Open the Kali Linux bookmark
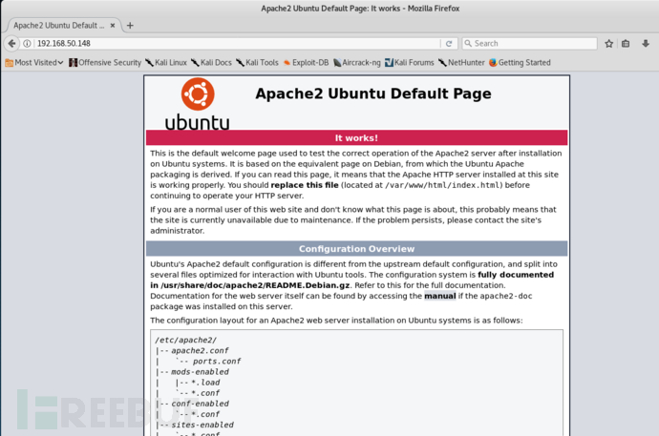The image size is (659, 436). click(165, 63)
